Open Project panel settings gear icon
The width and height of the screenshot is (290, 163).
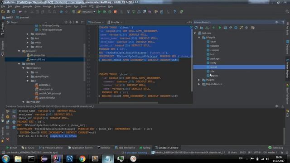(x=77, y=22)
